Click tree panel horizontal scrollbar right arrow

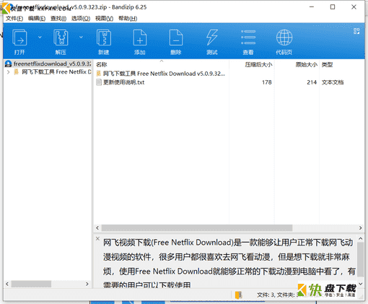[x=87, y=284]
